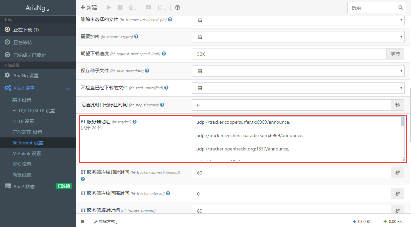411x227 pixels.
Task: Click the 字节 unit button
Action: point(395,54)
